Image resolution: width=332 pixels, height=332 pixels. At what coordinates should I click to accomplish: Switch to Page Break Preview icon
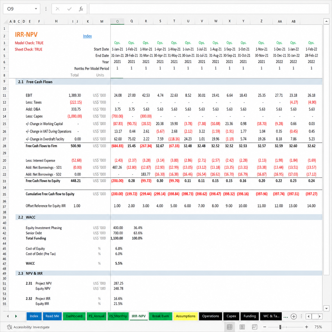coord(254,327)
